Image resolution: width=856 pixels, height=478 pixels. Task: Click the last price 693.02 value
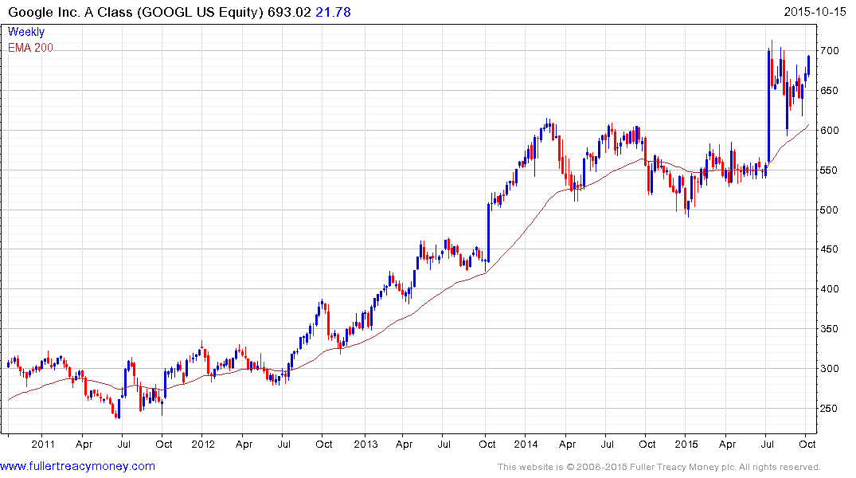[289, 12]
